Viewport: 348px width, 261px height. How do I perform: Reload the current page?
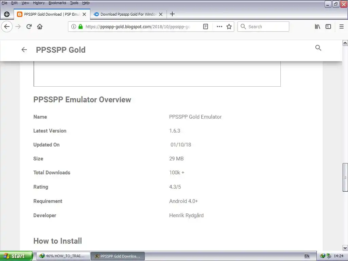point(29,27)
